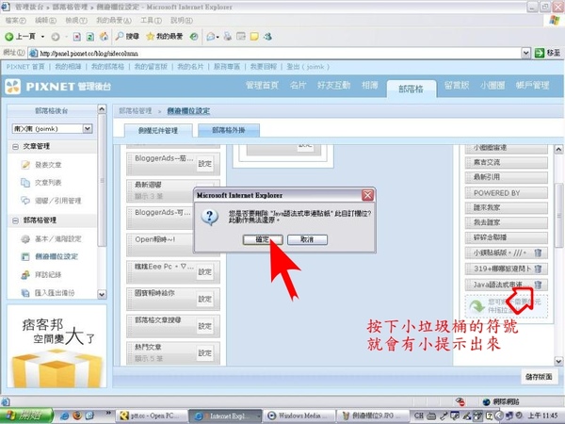This screenshot has width=565, height=424.
Task: Click the PIXNET logo icon
Action: [13, 87]
